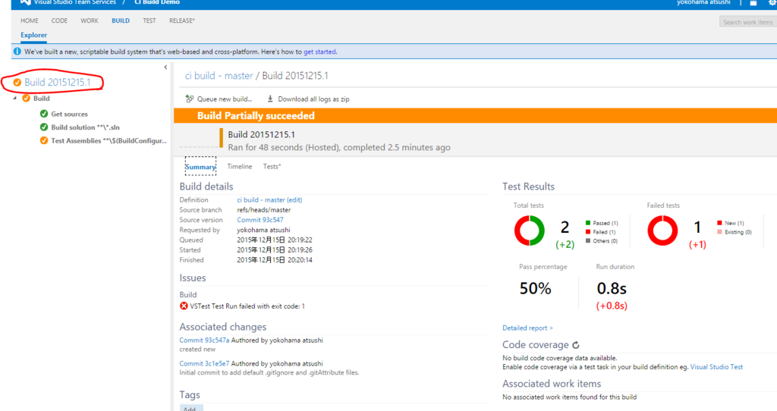
Task: Open the ci build - master breadcrumb link
Action: tap(219, 76)
